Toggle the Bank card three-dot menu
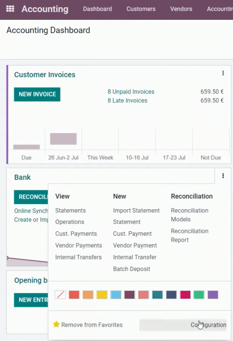 click(223, 175)
